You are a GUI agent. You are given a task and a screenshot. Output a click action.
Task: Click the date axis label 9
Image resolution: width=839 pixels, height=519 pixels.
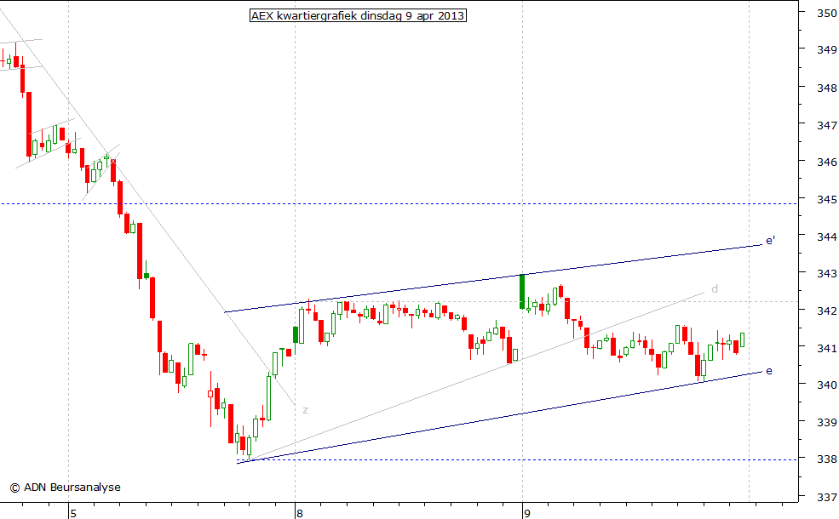pyautogui.click(x=527, y=514)
